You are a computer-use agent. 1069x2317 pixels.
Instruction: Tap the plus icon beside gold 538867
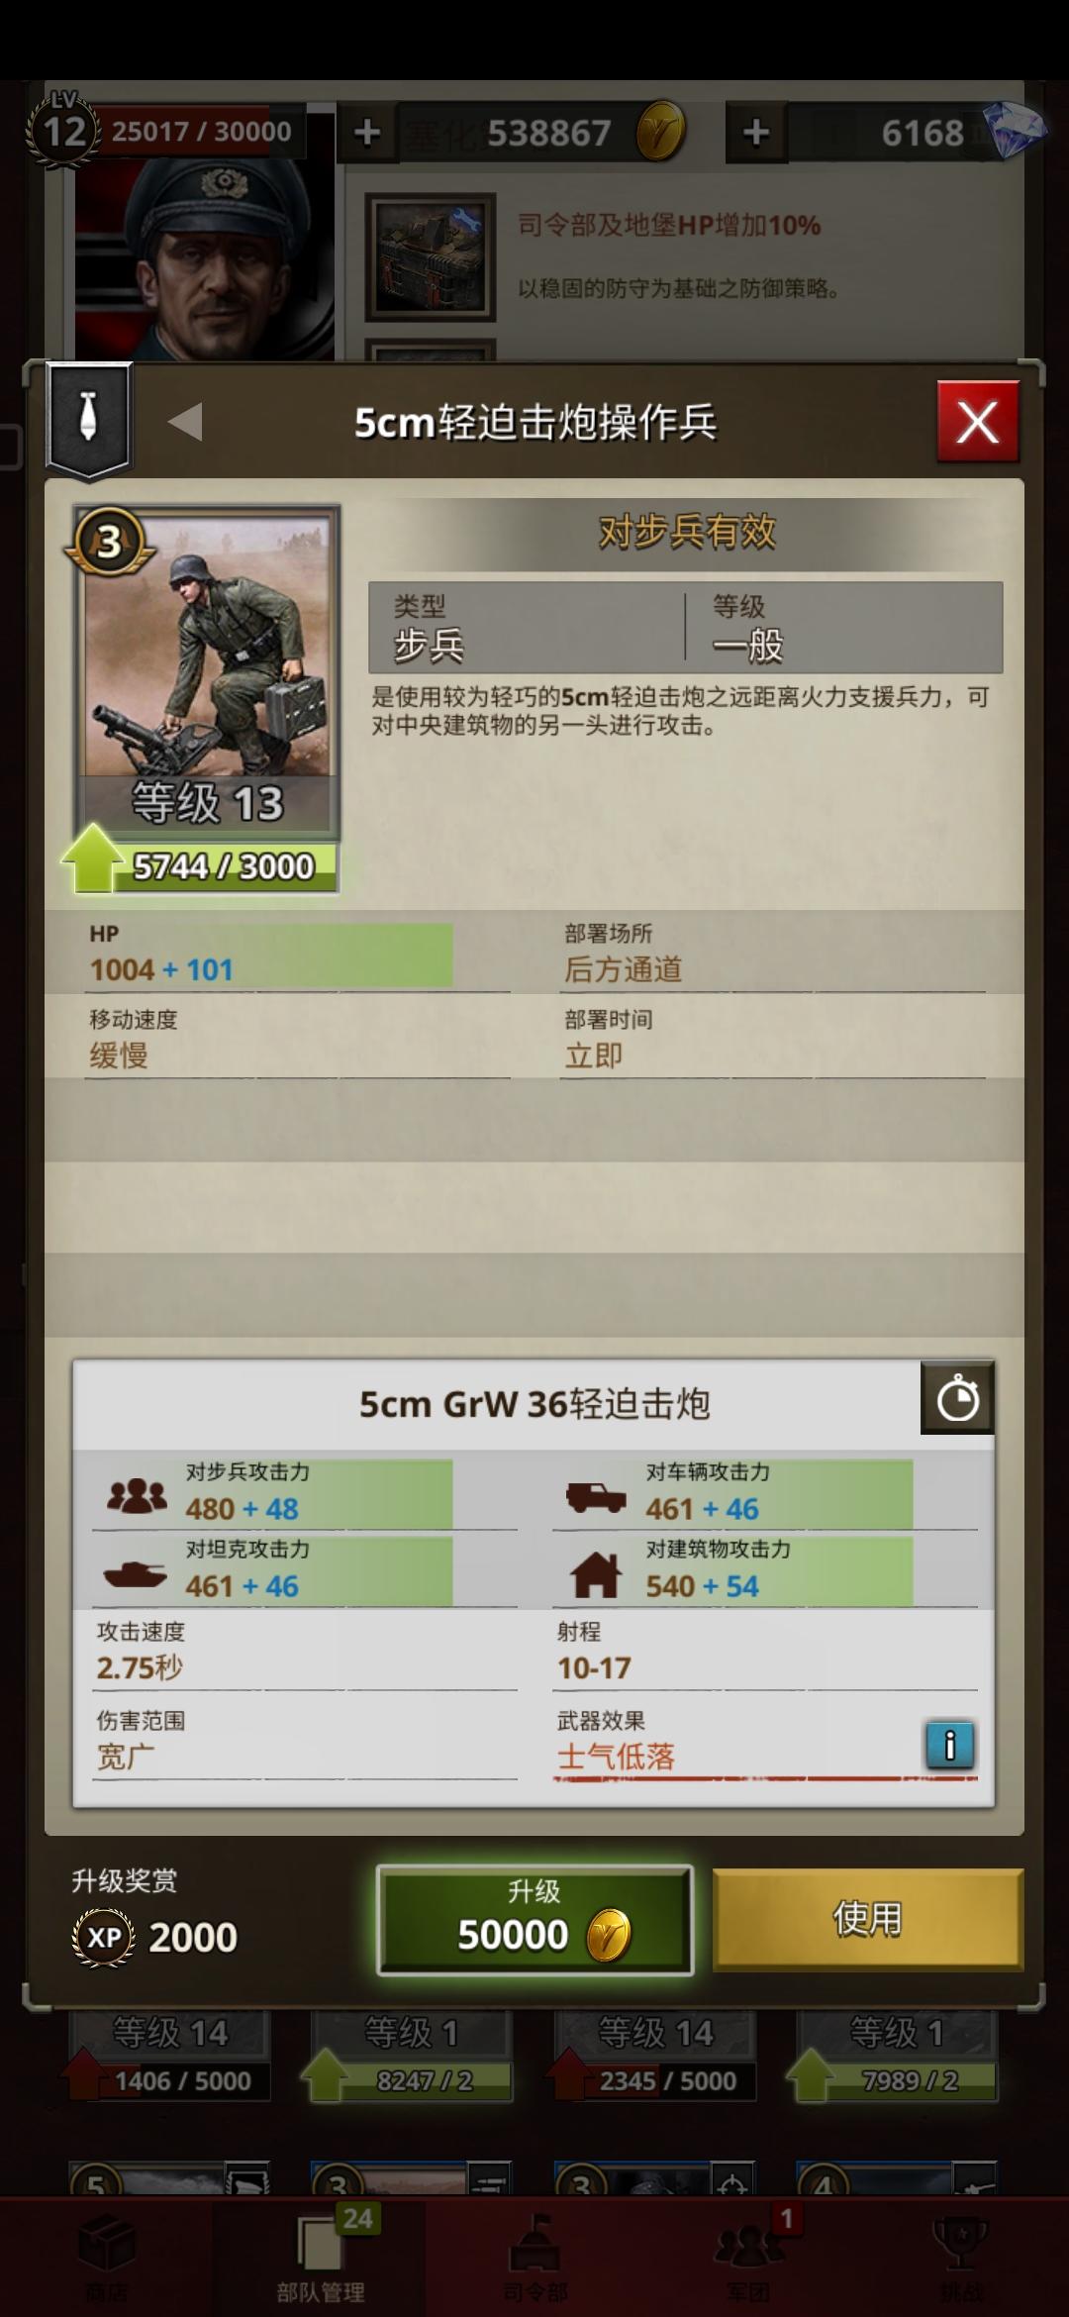[367, 132]
